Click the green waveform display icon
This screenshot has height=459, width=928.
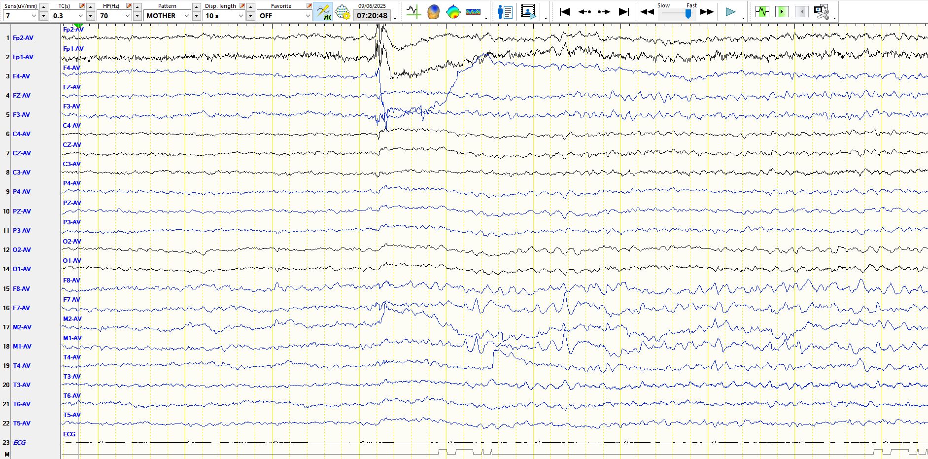point(762,12)
